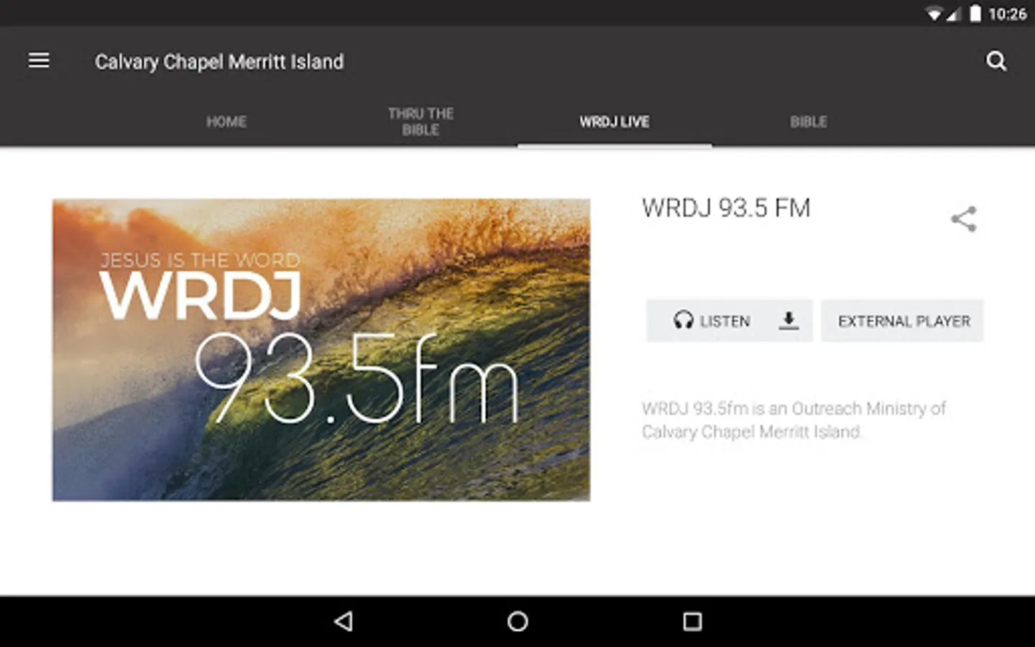Click the Outreach Ministry description text

pos(793,420)
